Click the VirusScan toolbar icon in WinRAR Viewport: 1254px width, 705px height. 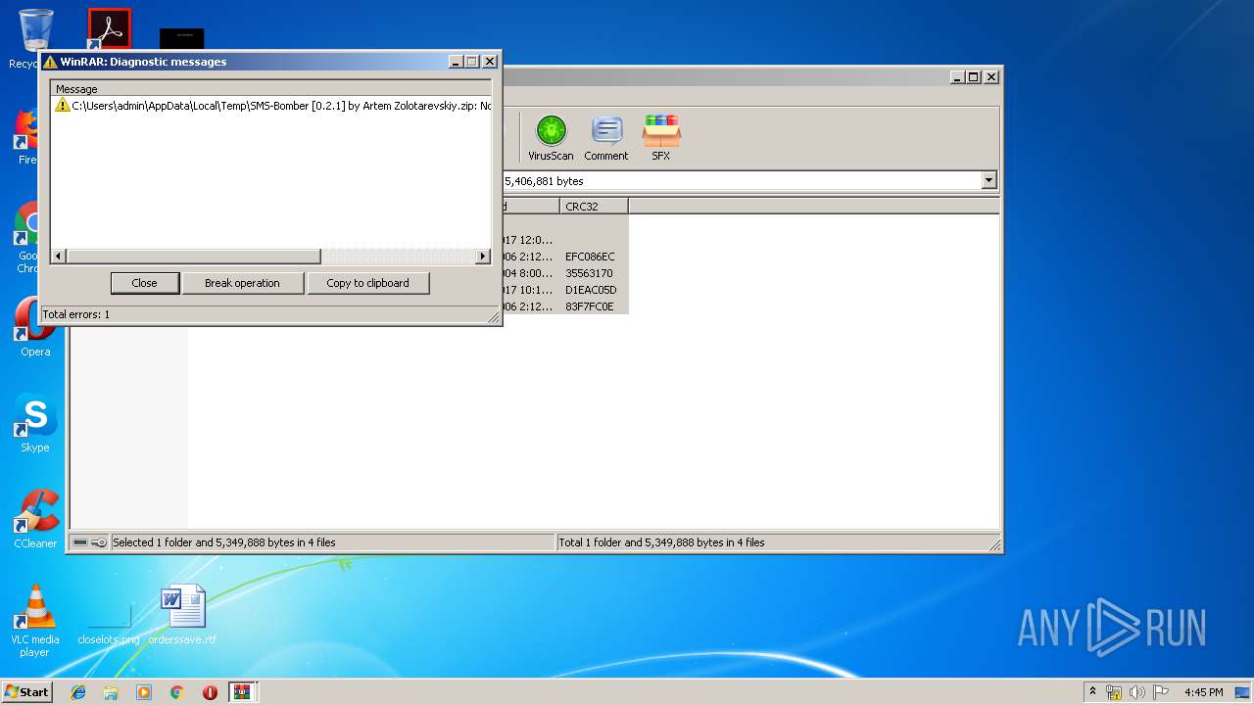(551, 138)
